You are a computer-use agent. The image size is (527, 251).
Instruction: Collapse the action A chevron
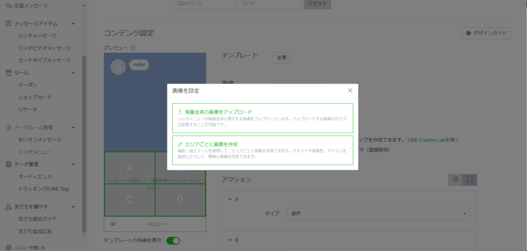tap(230, 199)
